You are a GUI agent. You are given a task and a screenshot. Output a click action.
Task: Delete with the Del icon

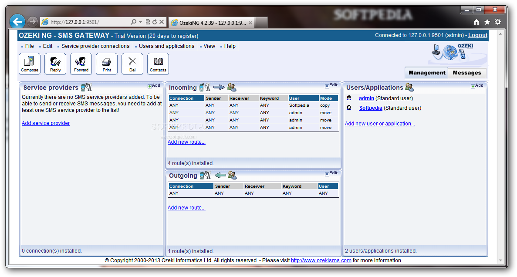(132, 64)
